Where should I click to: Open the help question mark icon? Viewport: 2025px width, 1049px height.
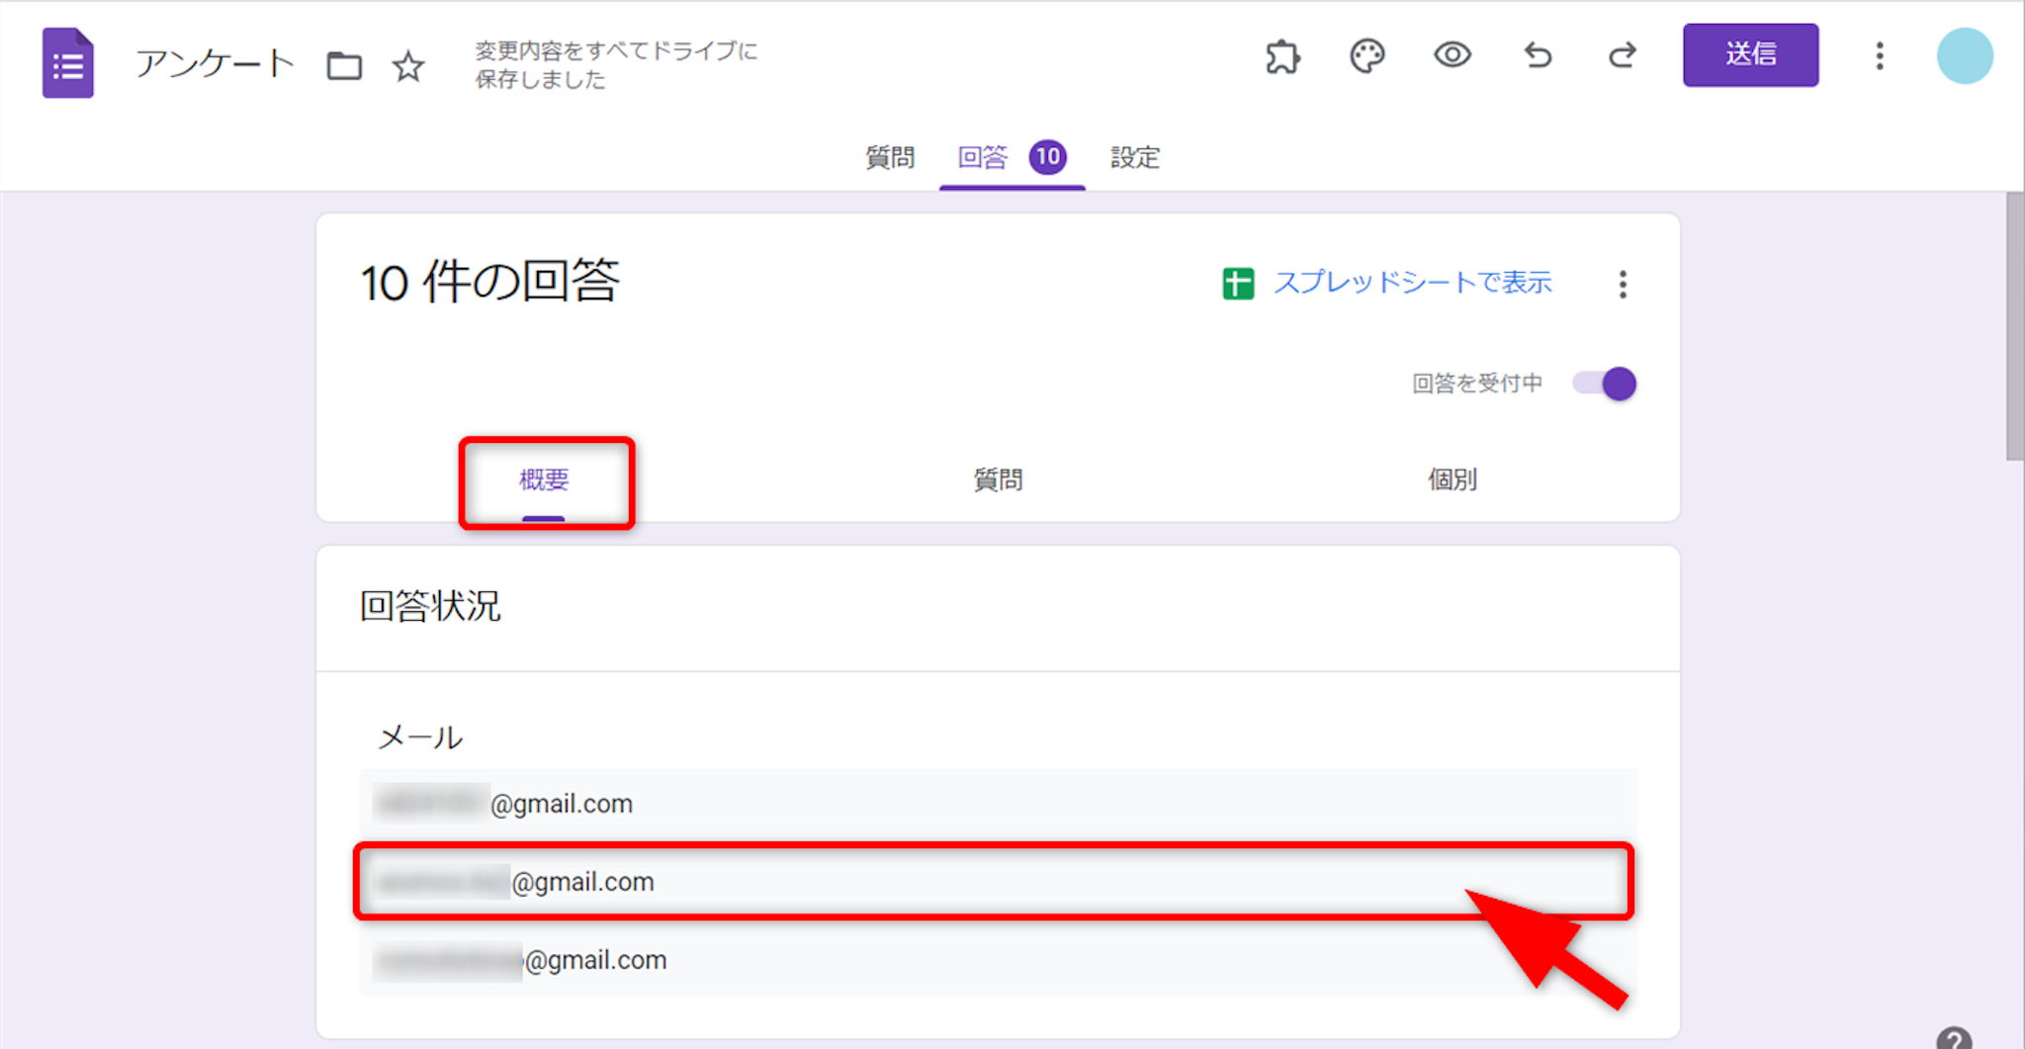(x=1953, y=1038)
